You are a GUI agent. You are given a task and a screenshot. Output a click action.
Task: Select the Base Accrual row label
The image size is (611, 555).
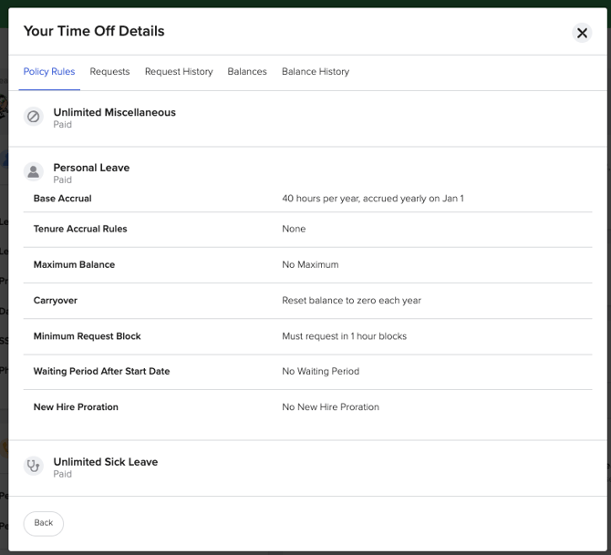pyautogui.click(x=63, y=199)
